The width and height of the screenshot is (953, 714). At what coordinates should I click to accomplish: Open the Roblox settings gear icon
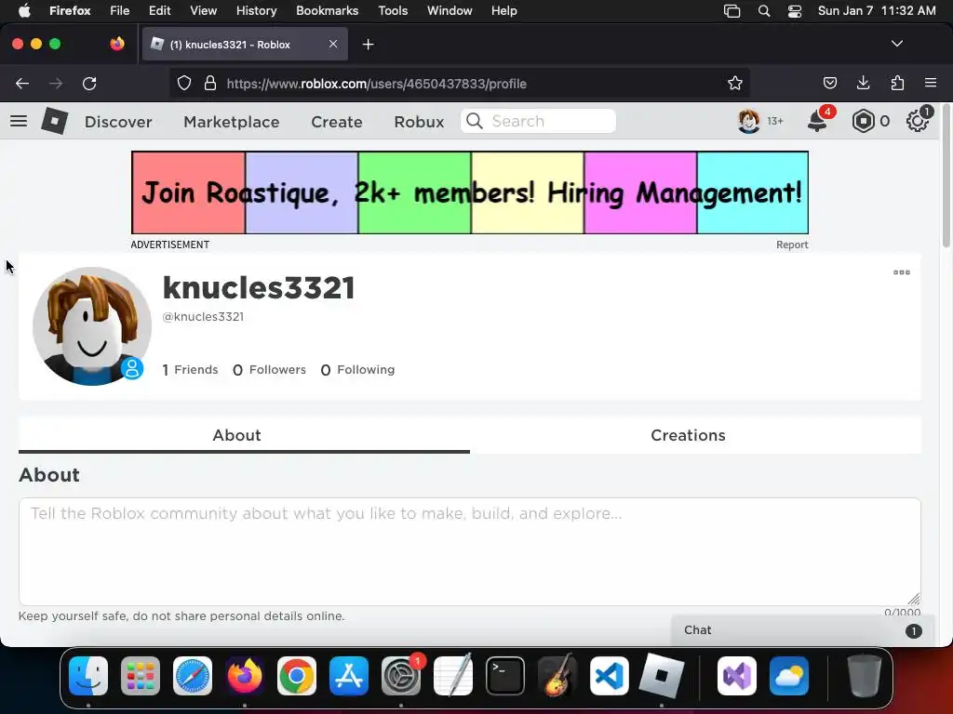(x=917, y=122)
